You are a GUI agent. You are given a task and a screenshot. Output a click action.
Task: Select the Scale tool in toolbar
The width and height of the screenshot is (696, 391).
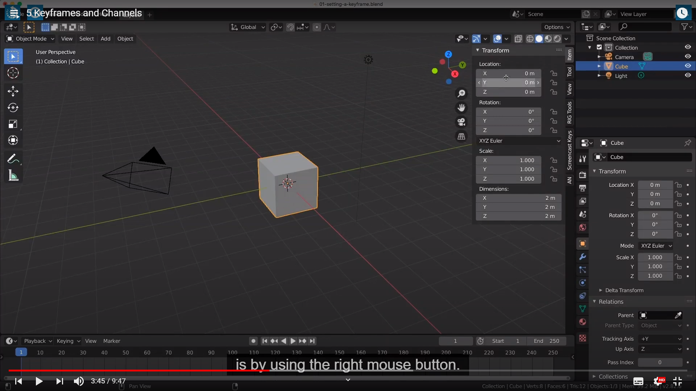[x=13, y=124]
